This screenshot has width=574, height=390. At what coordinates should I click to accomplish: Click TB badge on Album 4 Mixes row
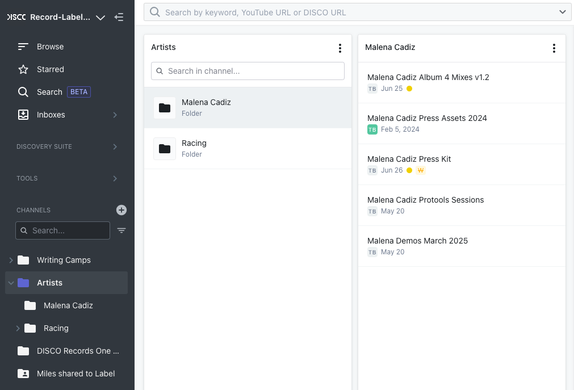click(372, 89)
